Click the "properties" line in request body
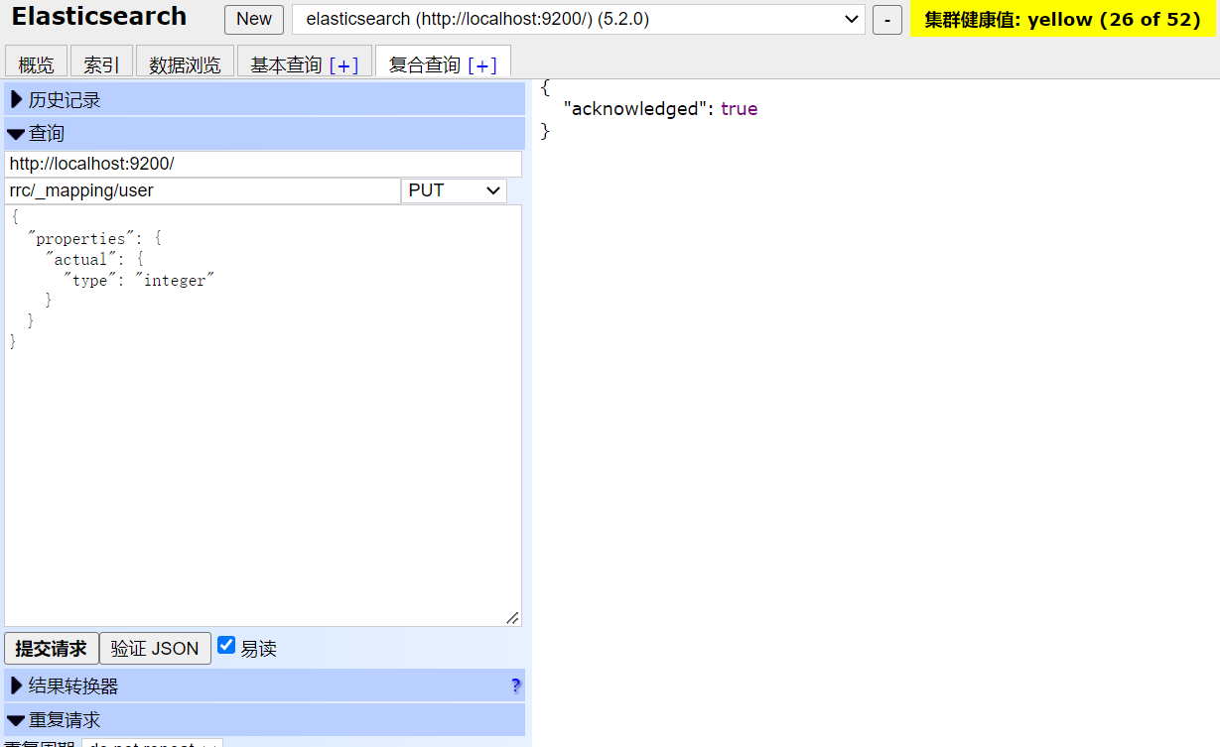Screen dimensions: 1220x747 tap(94, 239)
